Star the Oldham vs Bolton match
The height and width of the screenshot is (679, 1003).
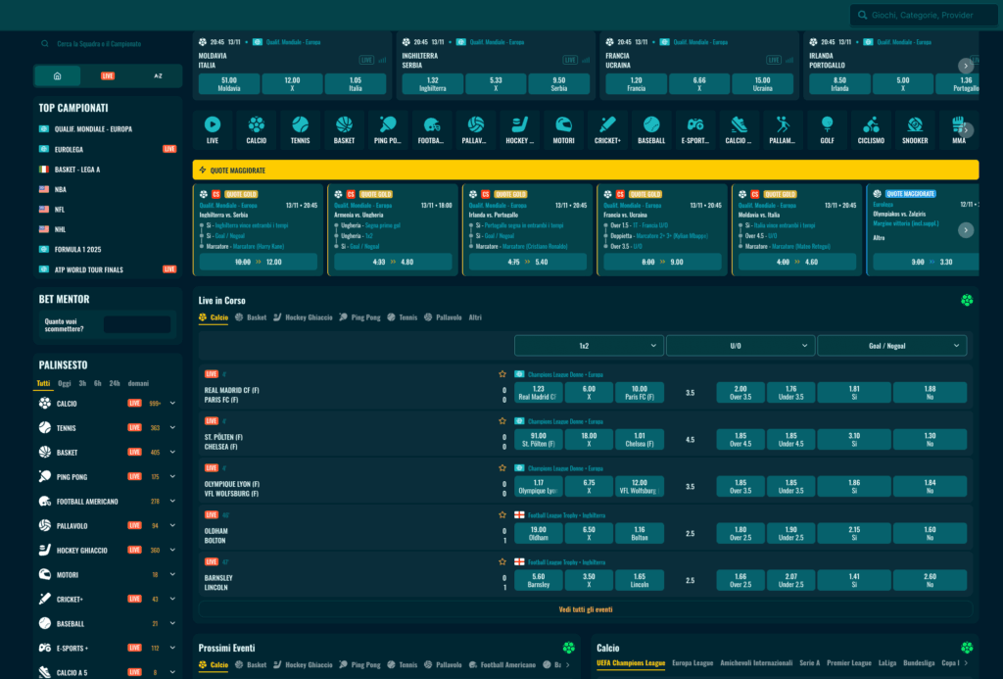(x=502, y=514)
